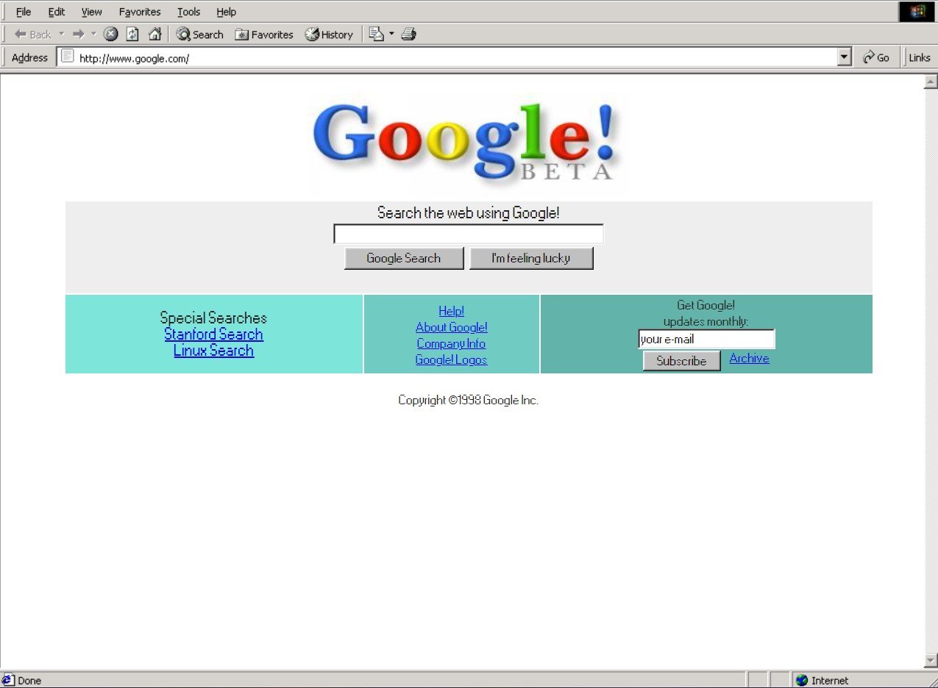Image resolution: width=938 pixels, height=688 pixels.
Task: Click the Windows logo throbber icon
Action: click(917, 11)
